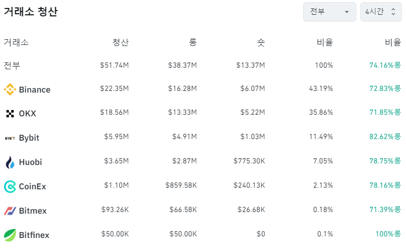Click Bybit liquidation value $5.95M
Screen dimensions: 406x248
[x=116, y=136]
